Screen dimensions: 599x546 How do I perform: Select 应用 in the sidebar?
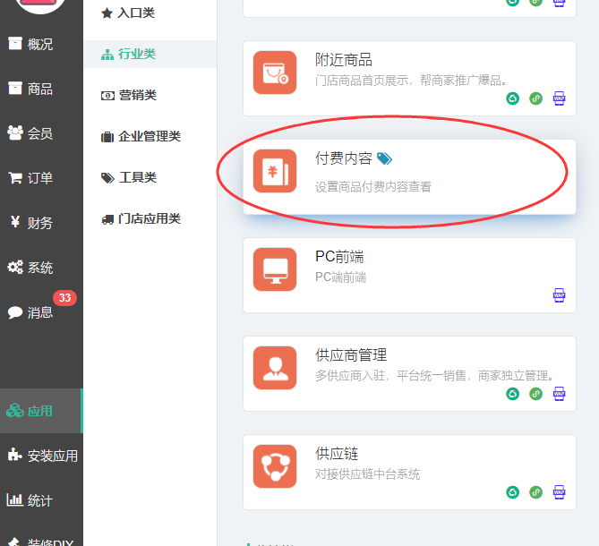[41, 411]
